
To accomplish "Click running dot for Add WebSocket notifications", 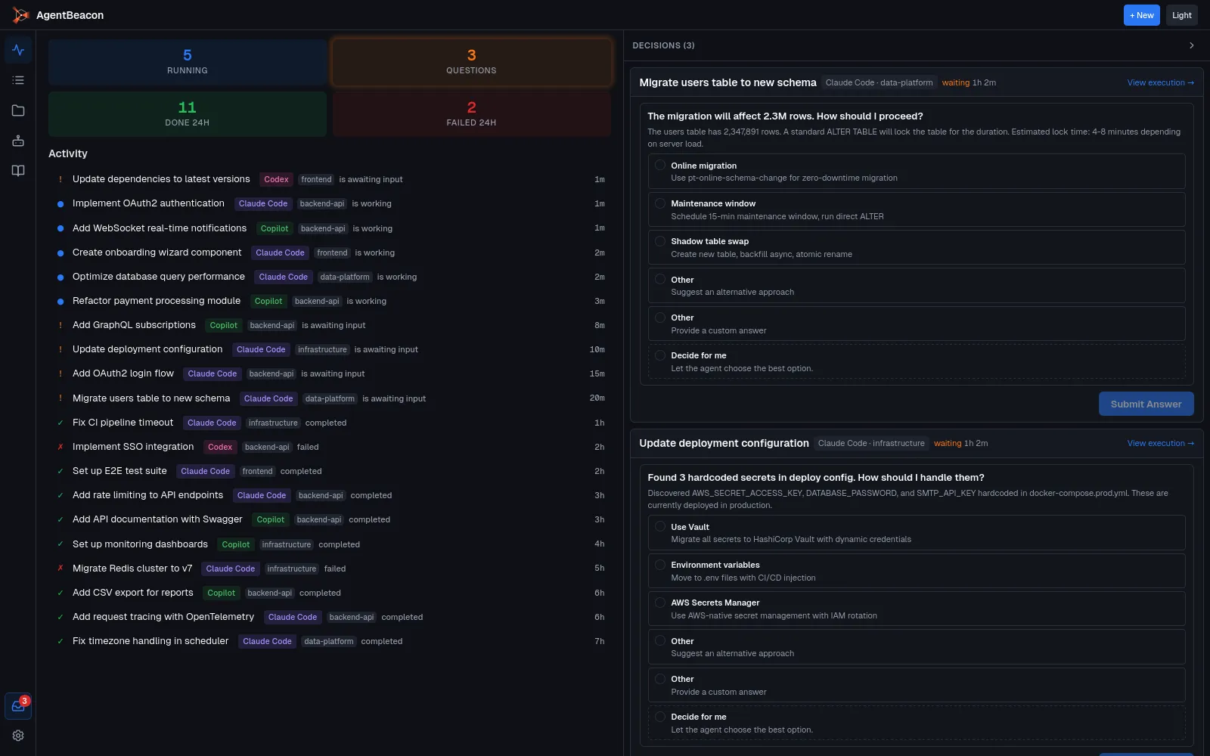I will [x=60, y=228].
